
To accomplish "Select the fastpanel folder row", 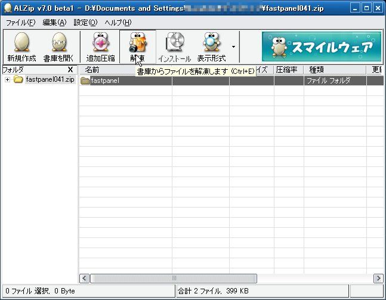I will coord(231,81).
